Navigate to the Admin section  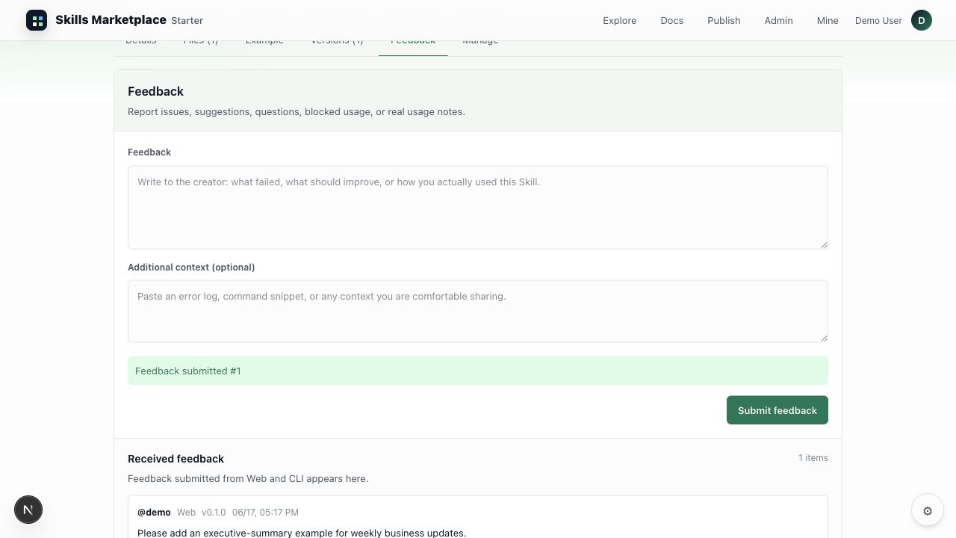778,20
